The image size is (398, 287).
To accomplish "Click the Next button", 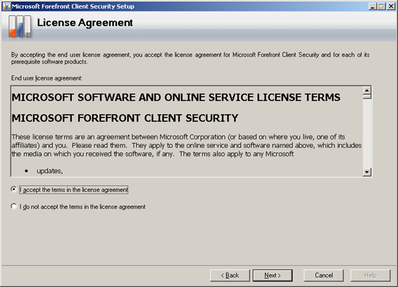I will click(272, 275).
